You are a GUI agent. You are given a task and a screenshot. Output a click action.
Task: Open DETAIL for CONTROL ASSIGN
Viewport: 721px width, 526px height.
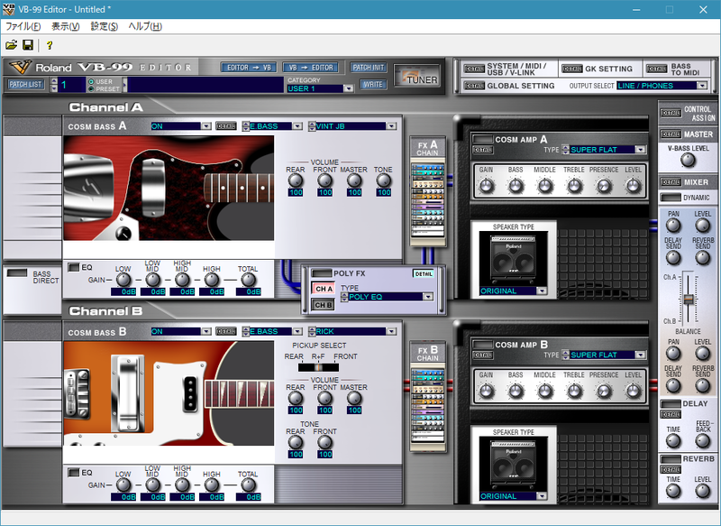tap(671, 113)
